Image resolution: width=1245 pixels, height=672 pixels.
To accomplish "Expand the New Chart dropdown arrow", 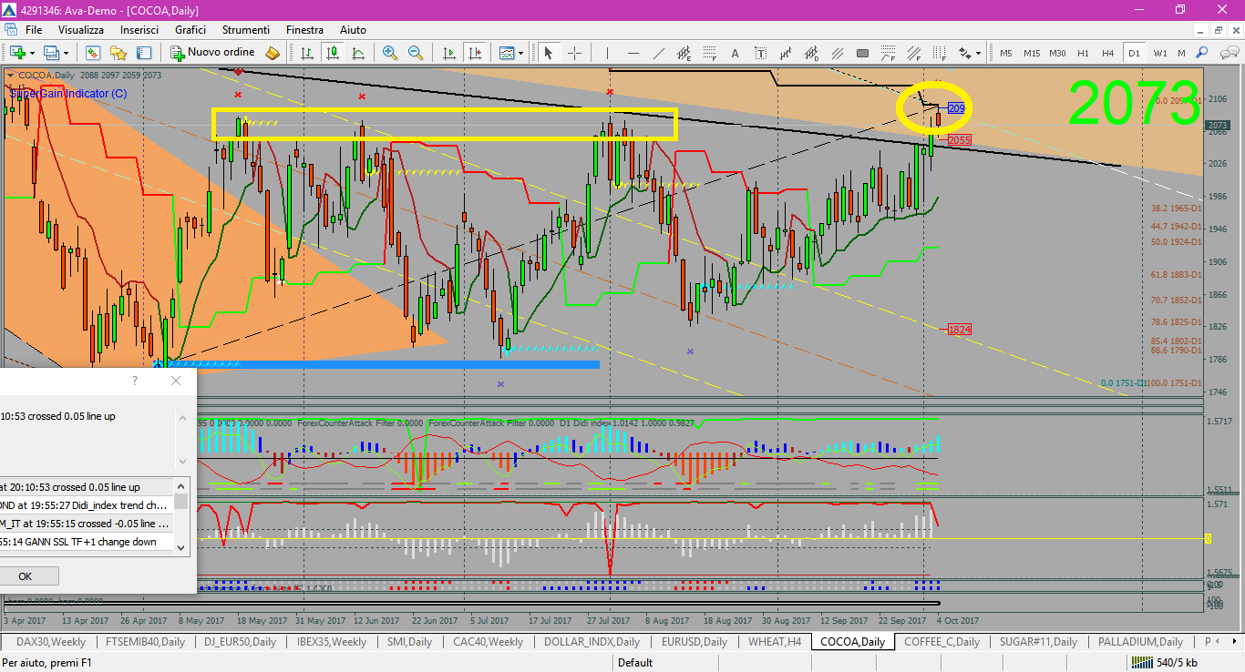I will pyautogui.click(x=32, y=53).
